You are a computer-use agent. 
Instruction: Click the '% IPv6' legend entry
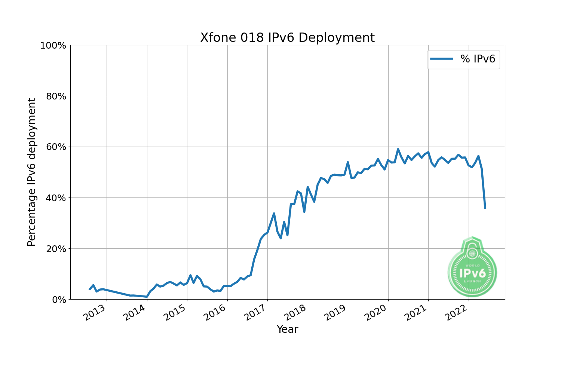pyautogui.click(x=463, y=59)
